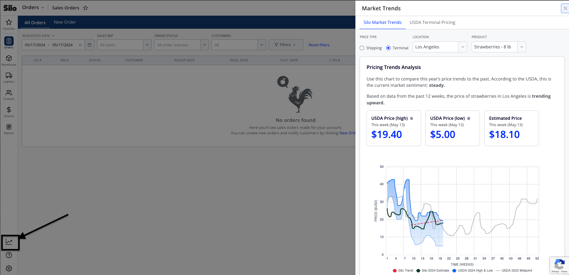Click Reset filters link

point(319,45)
